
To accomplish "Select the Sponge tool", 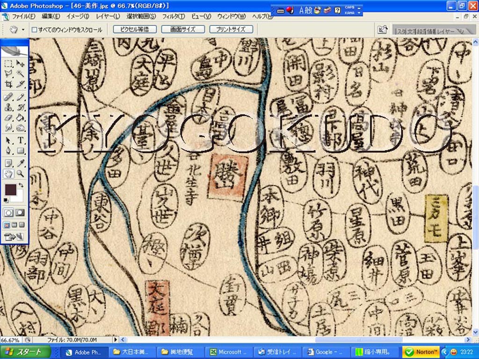I will 20,127.
